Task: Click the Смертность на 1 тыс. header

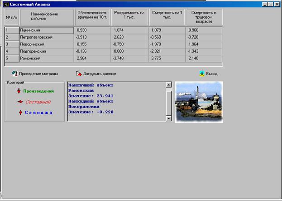Action: (166, 16)
